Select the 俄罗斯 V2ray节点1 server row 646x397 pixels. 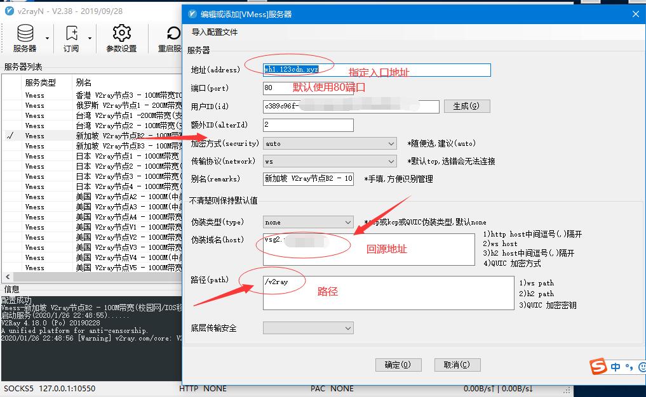coord(92,105)
